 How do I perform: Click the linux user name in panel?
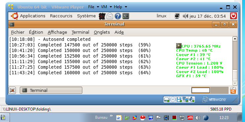pos(162,16)
